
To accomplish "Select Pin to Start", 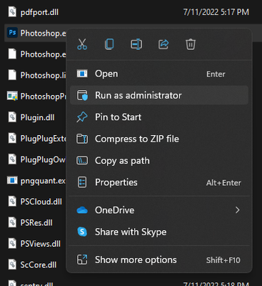I will point(159,117).
